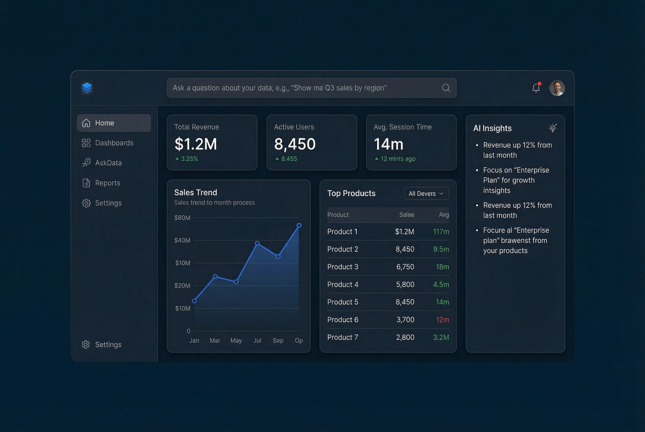Click the Reports document icon
The image size is (645, 432).
tap(86, 183)
